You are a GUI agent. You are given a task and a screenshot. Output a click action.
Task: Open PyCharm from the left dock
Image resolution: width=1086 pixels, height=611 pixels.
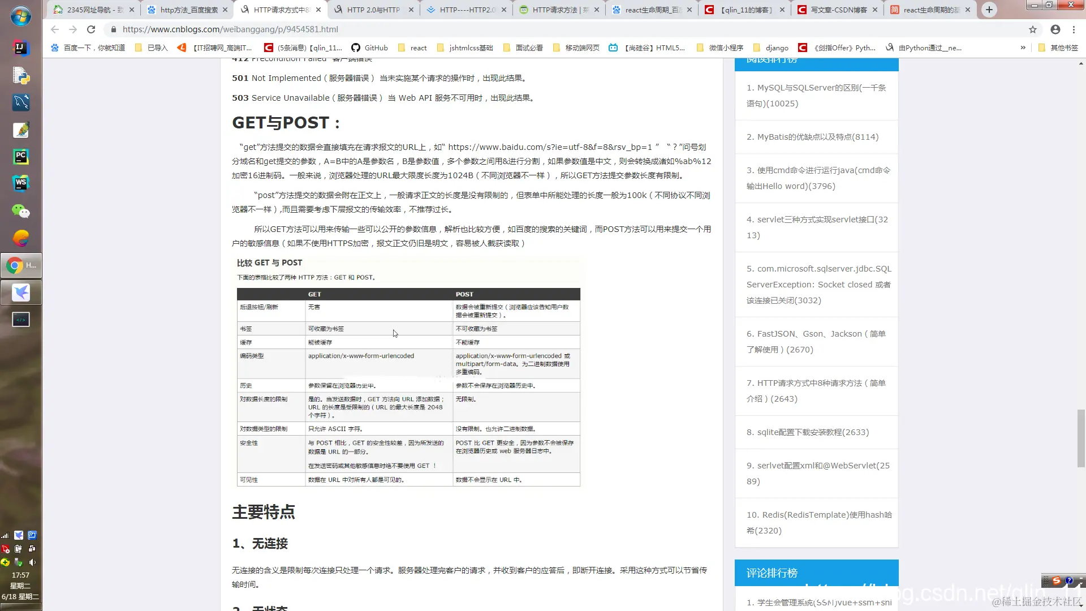tap(21, 157)
